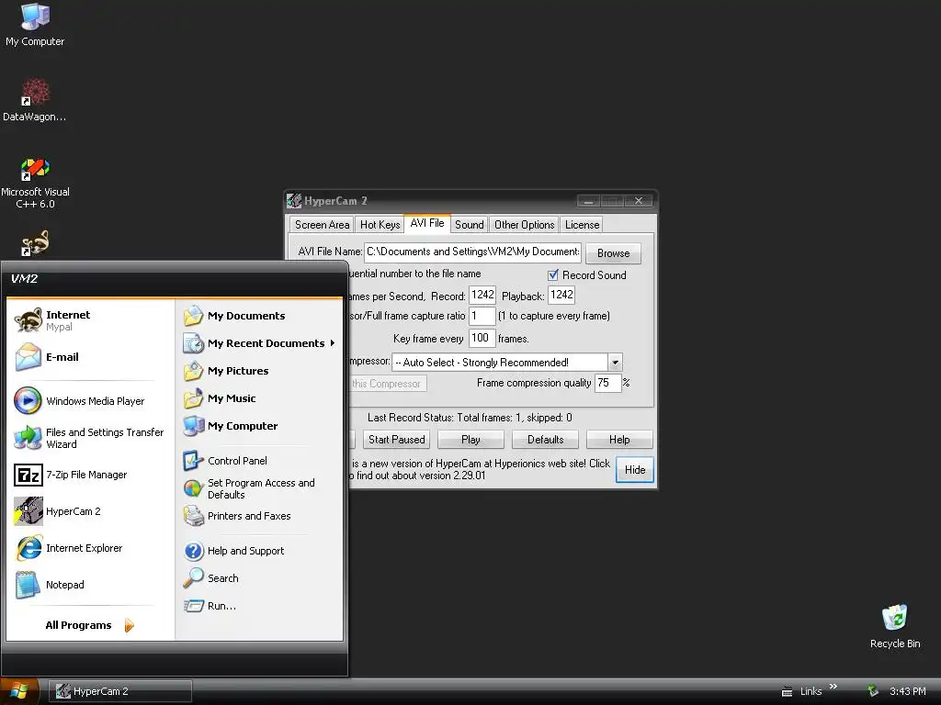Launch 7-Zip File Manager
941x705 pixels.
click(86, 475)
